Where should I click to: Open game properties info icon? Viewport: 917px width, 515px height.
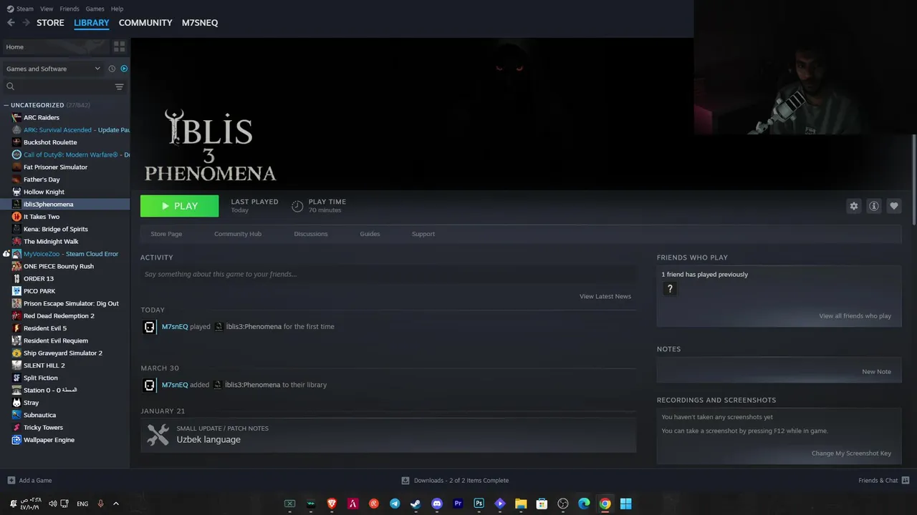point(874,206)
